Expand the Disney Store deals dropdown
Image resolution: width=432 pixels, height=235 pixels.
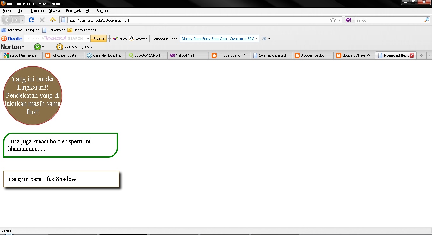point(256,39)
